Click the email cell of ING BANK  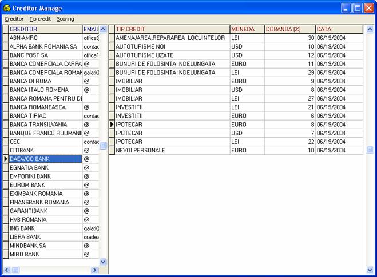[90, 228]
